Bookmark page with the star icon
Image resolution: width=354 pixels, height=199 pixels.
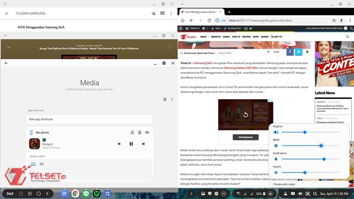click(x=335, y=20)
